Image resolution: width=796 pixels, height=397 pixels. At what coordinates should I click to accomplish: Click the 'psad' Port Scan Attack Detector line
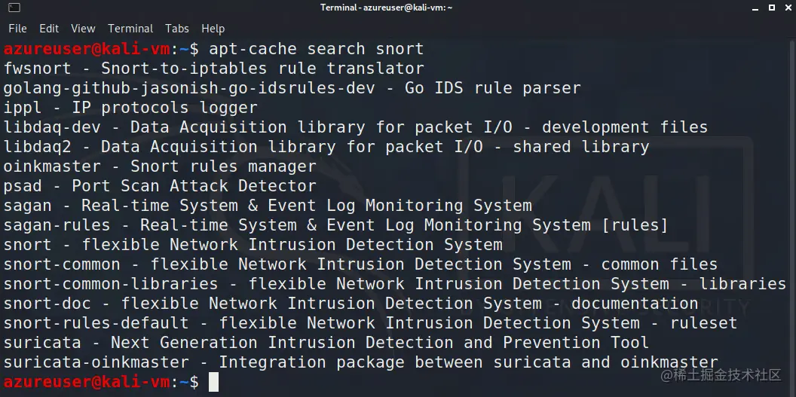click(160, 186)
